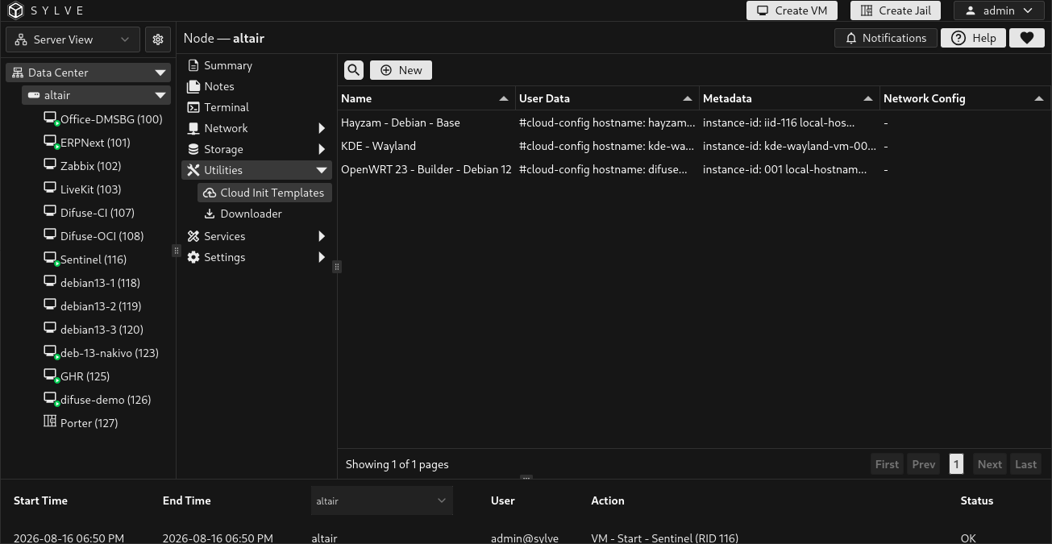Click the ERPNext (101) VM icon

[x=50, y=142]
